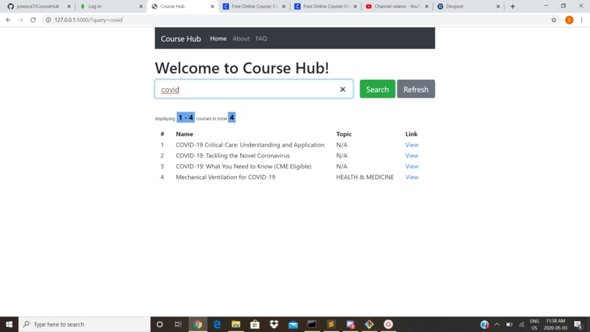
Task: Click the browser back arrow
Action: coord(8,20)
